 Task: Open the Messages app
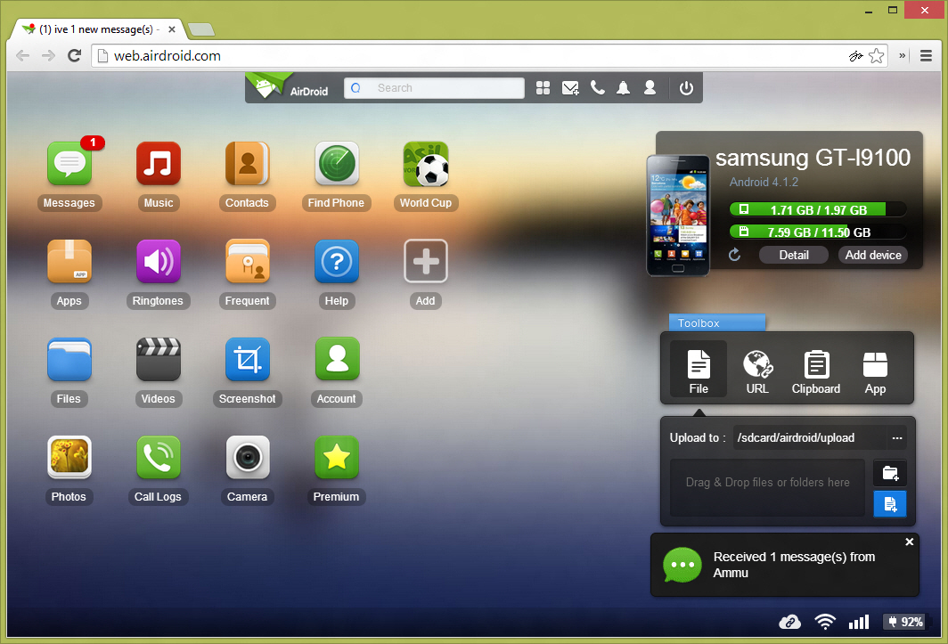[69, 163]
